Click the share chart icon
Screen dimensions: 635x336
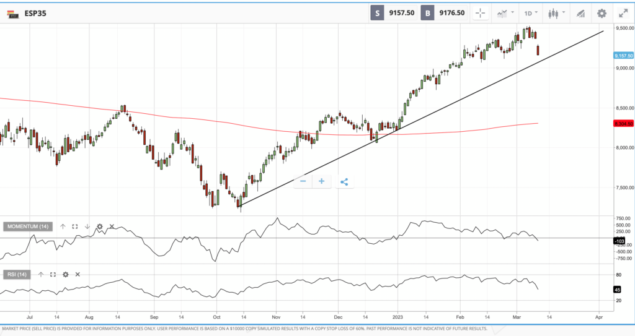pos(344,182)
